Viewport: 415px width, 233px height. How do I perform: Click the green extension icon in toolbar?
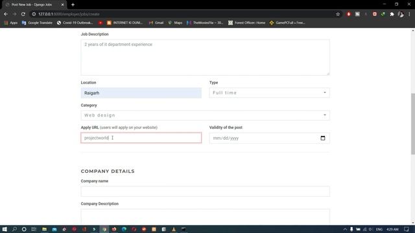(x=383, y=14)
